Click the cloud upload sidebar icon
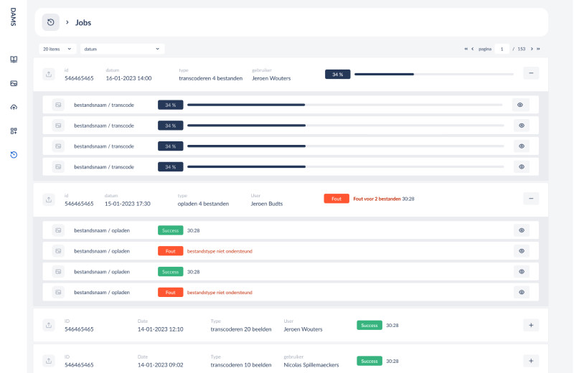This screenshot has width=574, height=373. [x=13, y=107]
